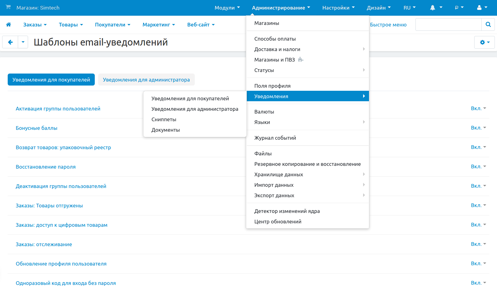Image resolution: width=497 pixels, height=292 pixels.
Task: Click the Быстрое меню link
Action: click(388, 25)
